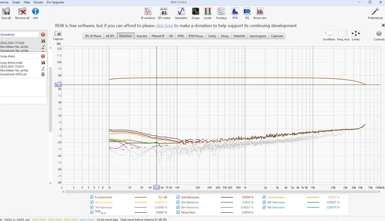Follow the 'click here' donation link
The width and height of the screenshot is (385, 221).
[164, 26]
